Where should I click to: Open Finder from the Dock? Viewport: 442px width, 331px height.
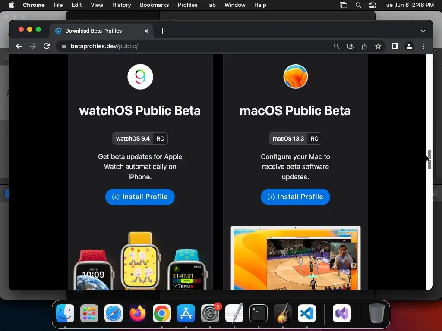65,313
